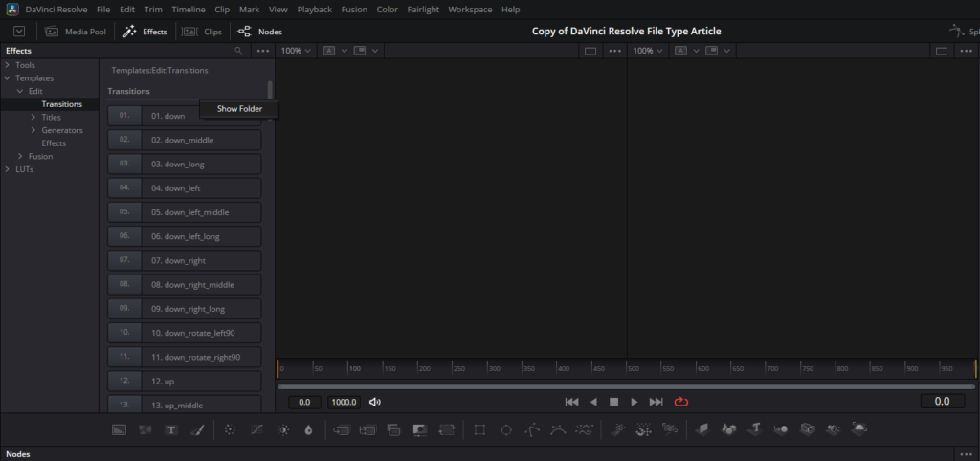This screenshot has height=461, width=980.
Task: Click the playback range bar below ruler
Action: [626, 386]
